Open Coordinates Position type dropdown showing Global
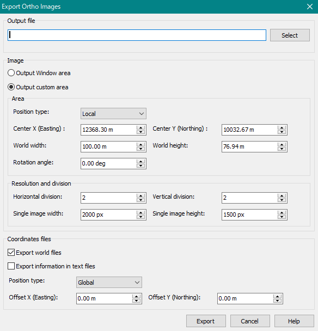Image resolution: width=318 pixels, height=331 pixels. click(x=109, y=282)
